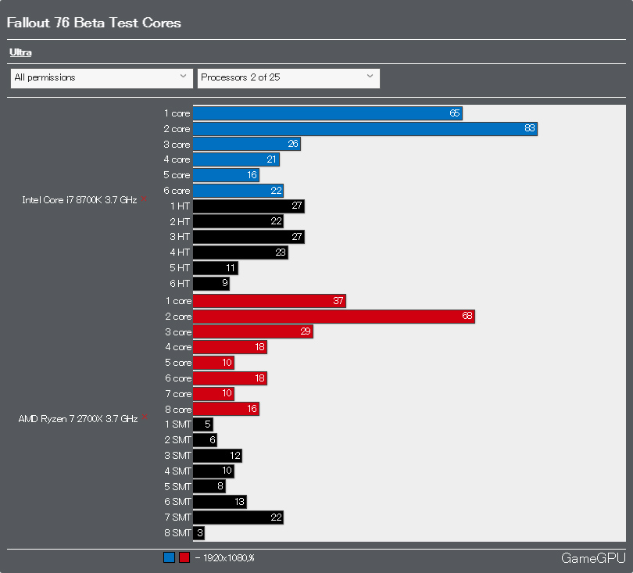The width and height of the screenshot is (633, 573).
Task: Click the AMD 8 SMT bar showing 3
Action: (x=198, y=533)
